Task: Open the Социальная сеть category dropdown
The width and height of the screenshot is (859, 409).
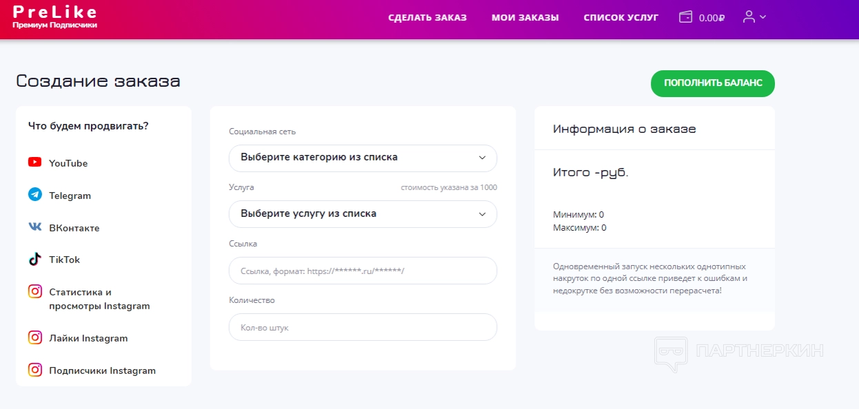Action: (363, 158)
